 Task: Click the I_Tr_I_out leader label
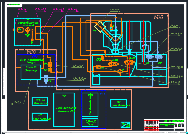pos(174,26)
